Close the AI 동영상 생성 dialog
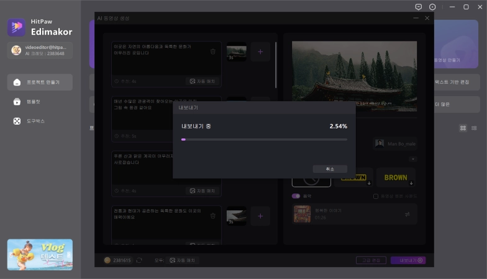 click(427, 18)
